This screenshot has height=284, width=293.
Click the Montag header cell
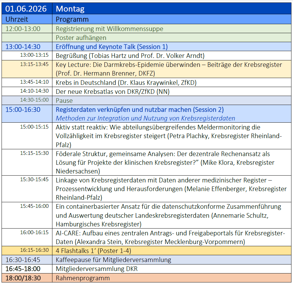point(70,9)
